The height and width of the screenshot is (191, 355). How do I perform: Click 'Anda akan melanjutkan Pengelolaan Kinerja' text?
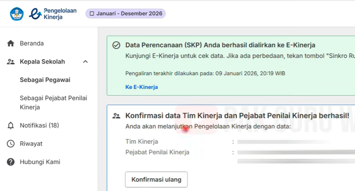pos(208,126)
